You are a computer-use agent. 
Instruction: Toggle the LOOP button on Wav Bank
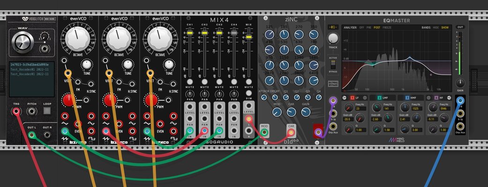pyautogui.click(x=47, y=111)
